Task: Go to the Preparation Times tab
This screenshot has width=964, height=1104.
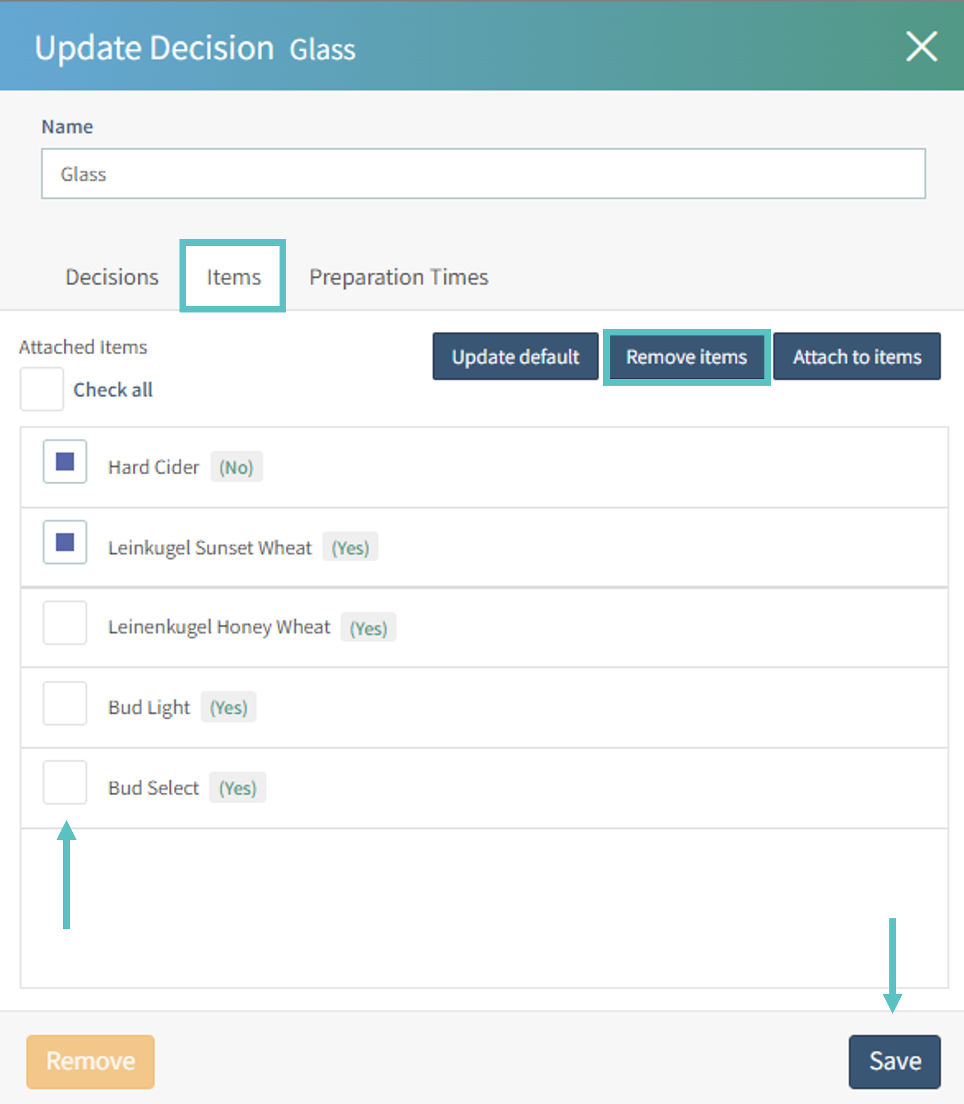Action: click(x=399, y=277)
